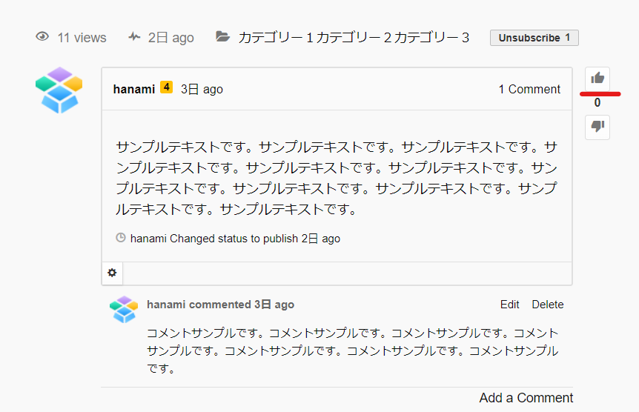
Task: Open the カテゴリー３ category link
Action: [431, 38]
